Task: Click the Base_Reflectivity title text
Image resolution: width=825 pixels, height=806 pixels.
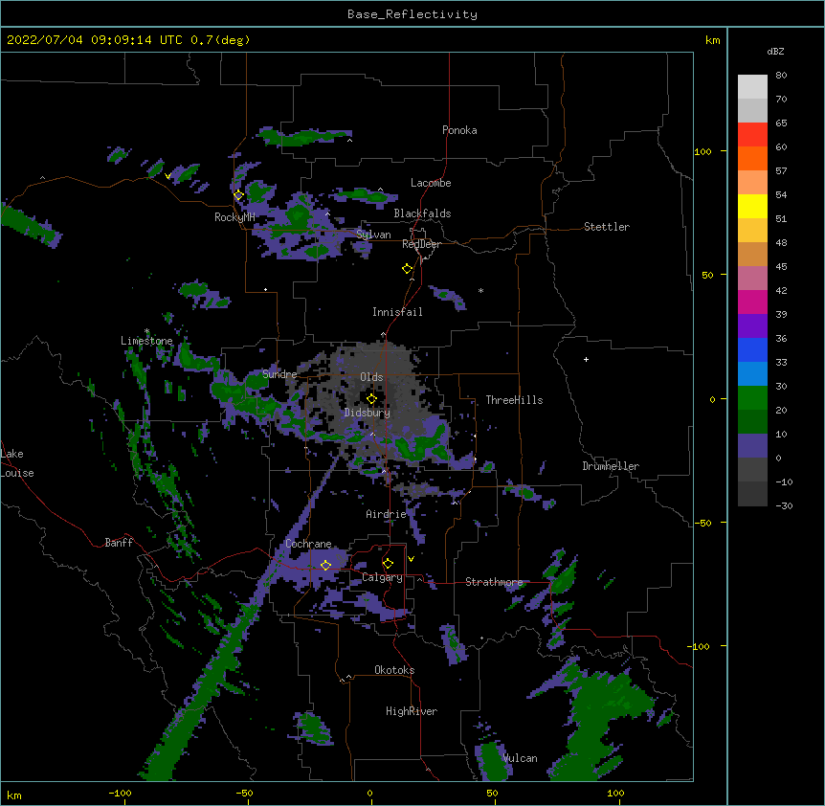Action: [x=412, y=14]
